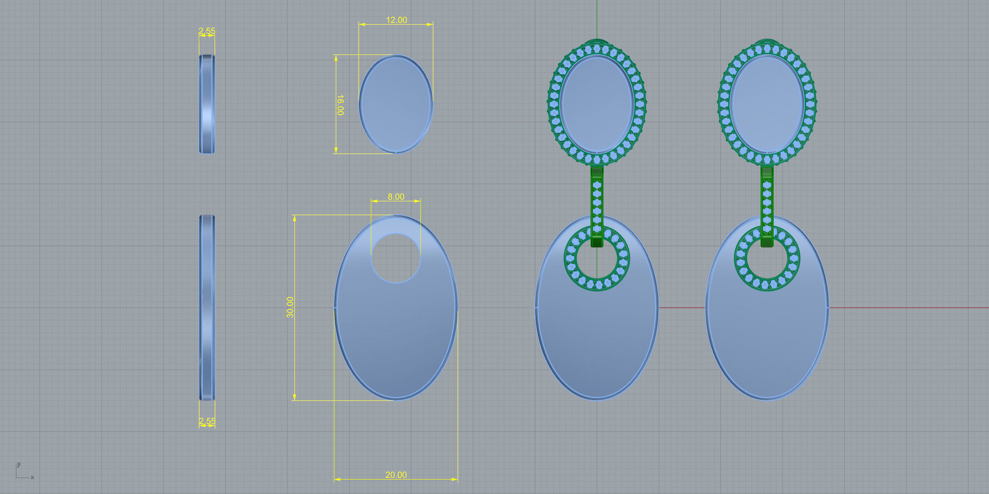
Task: Select the top 2.55 thickness dimension
Action: (x=207, y=31)
